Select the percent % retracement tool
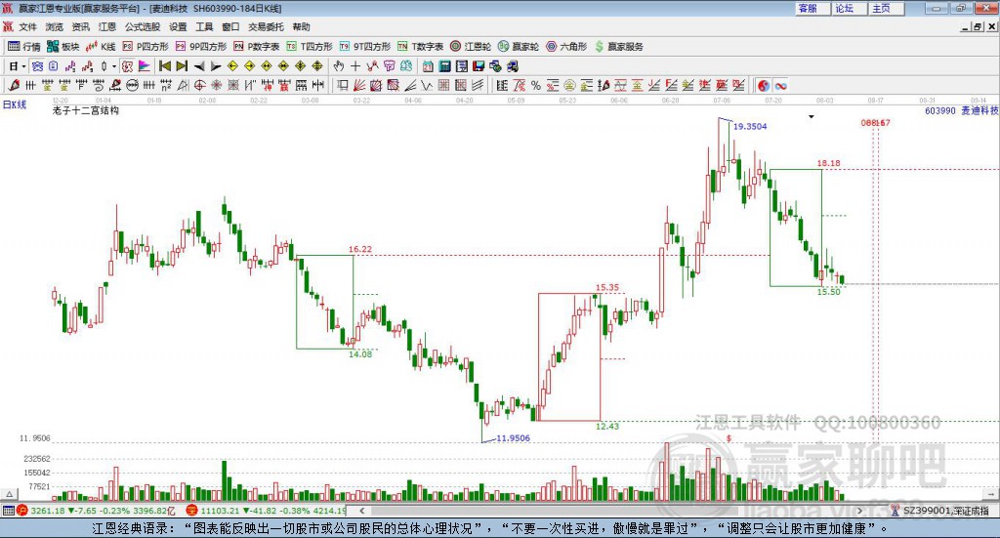The height and width of the screenshot is (538, 1000). 536,85
